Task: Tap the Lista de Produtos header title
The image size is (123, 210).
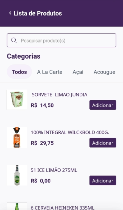Action: pos(38,13)
